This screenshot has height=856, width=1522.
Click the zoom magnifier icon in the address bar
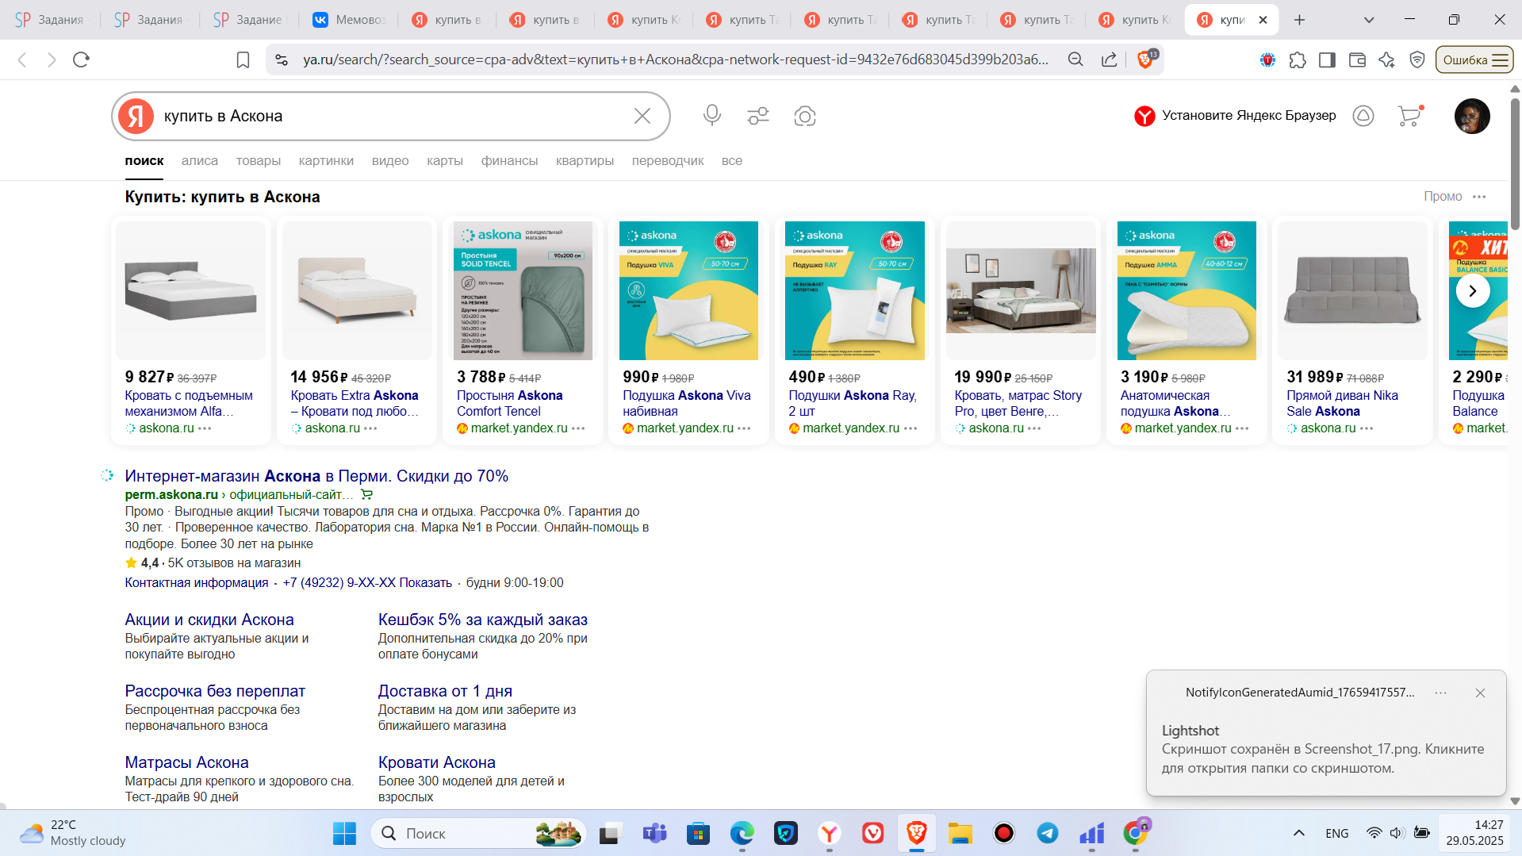point(1075,59)
